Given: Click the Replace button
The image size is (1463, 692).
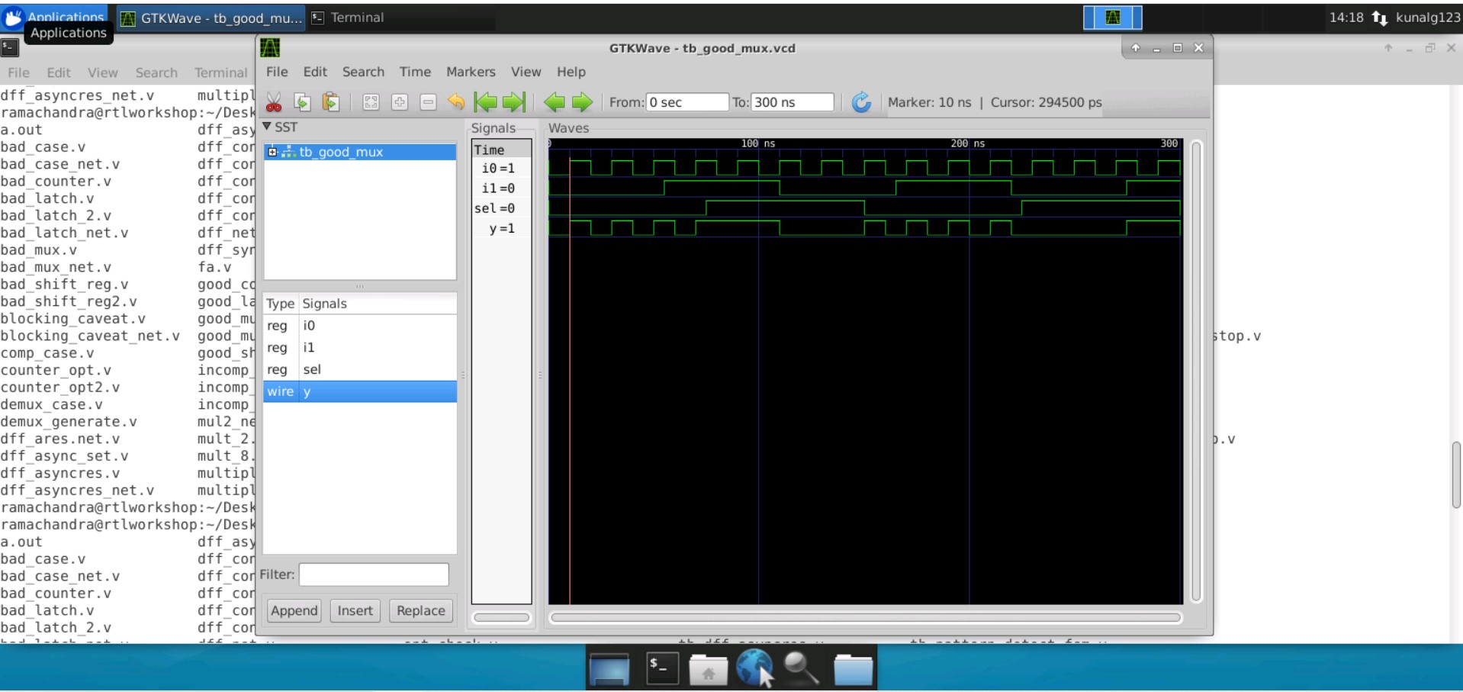Looking at the screenshot, I should pos(420,610).
